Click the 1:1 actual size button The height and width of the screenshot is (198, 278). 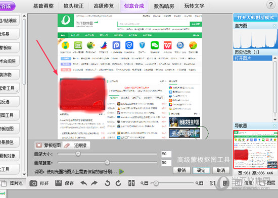click(x=213, y=183)
